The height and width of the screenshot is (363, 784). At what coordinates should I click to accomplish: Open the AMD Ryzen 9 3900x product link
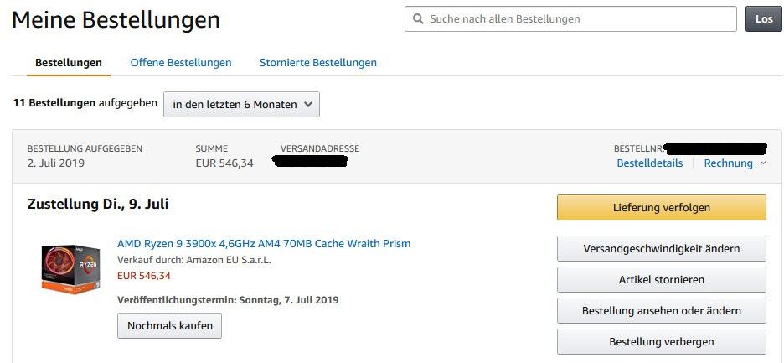[264, 243]
